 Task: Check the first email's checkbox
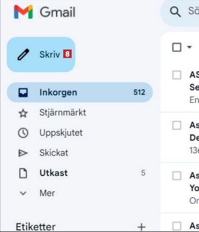click(177, 75)
